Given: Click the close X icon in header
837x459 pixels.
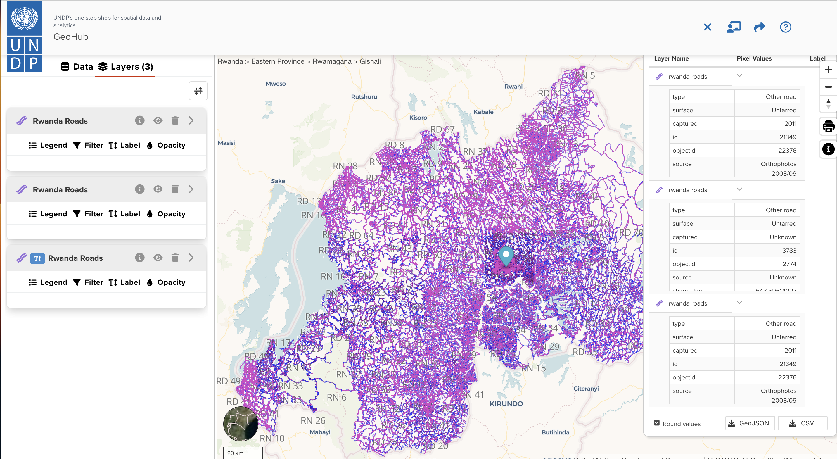Looking at the screenshot, I should point(707,27).
